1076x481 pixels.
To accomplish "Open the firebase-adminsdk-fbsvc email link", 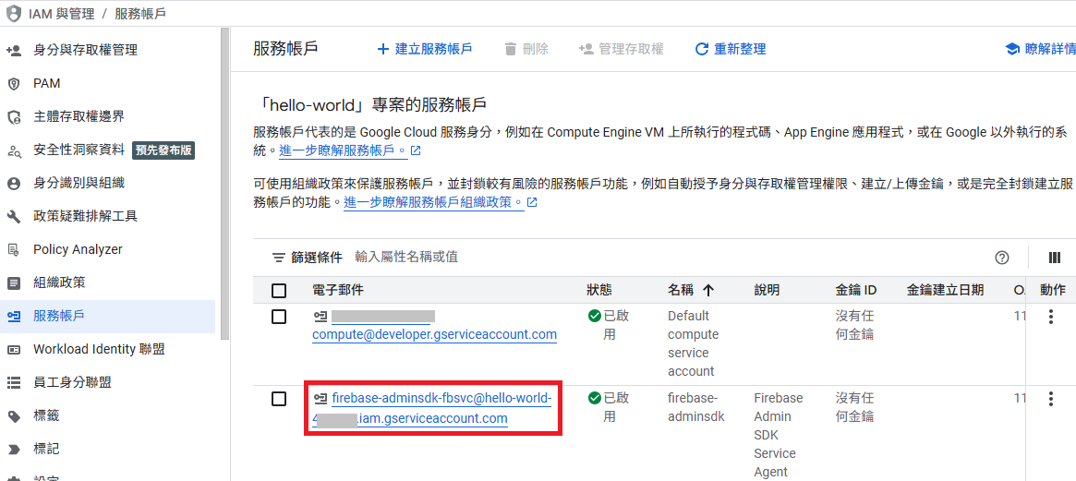I will coord(441,399).
